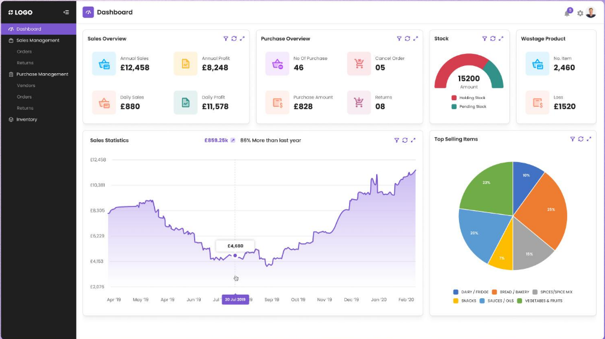Click the filter icon in Sales Overview
The width and height of the screenshot is (605, 339).
pos(226,38)
